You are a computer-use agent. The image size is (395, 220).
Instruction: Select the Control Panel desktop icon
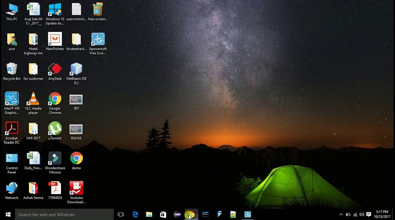(x=12, y=163)
